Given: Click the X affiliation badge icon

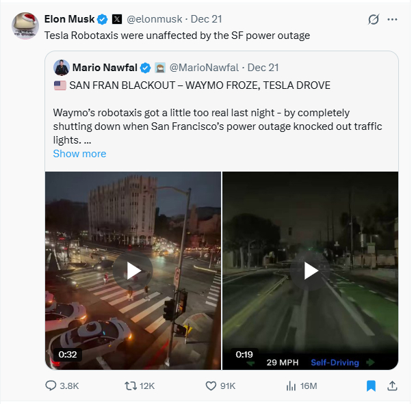Looking at the screenshot, I should 117,19.
